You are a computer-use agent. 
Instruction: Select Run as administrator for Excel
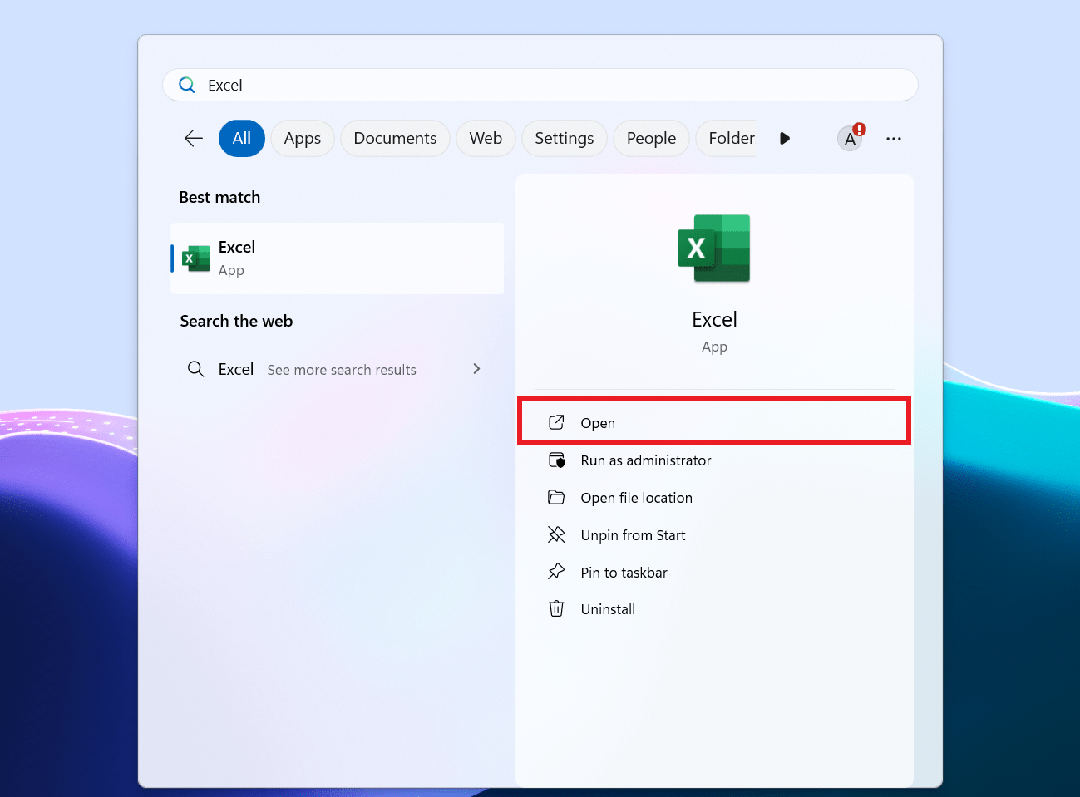[645, 460]
